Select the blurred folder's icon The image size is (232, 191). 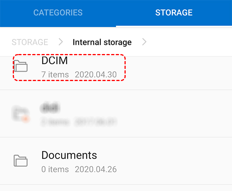pos(20,113)
